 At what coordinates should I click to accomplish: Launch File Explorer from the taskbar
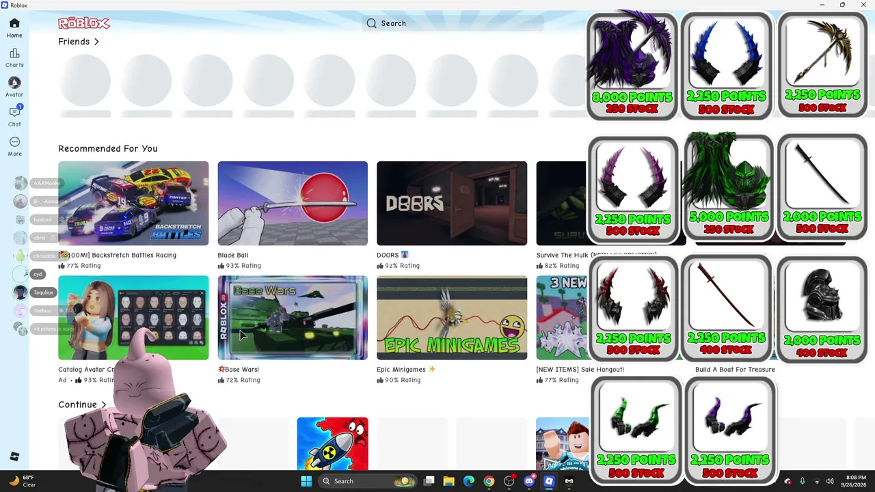[449, 481]
